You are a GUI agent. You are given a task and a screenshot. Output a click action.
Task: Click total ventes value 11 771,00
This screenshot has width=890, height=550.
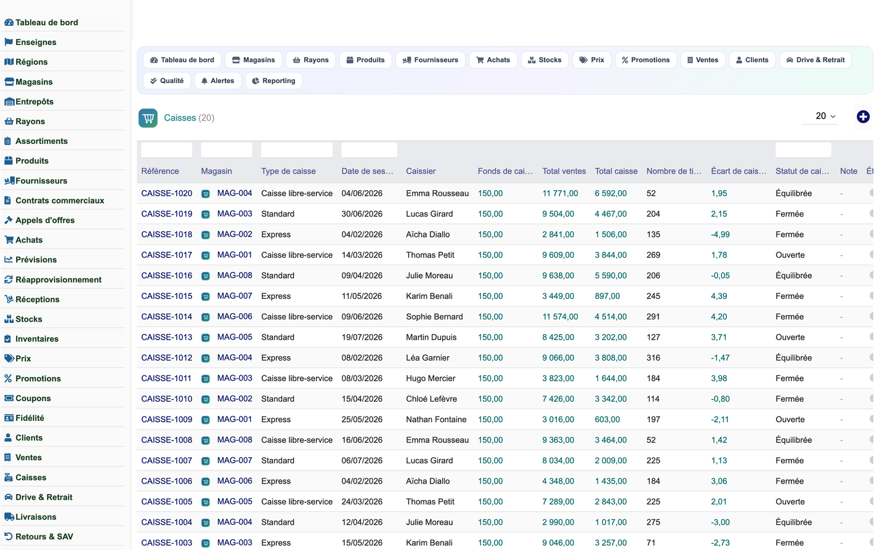click(x=560, y=193)
